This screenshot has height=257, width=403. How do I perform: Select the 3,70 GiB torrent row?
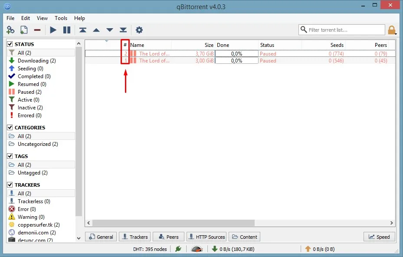click(x=240, y=53)
